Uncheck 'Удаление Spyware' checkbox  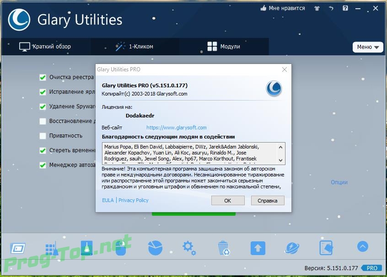point(43,107)
